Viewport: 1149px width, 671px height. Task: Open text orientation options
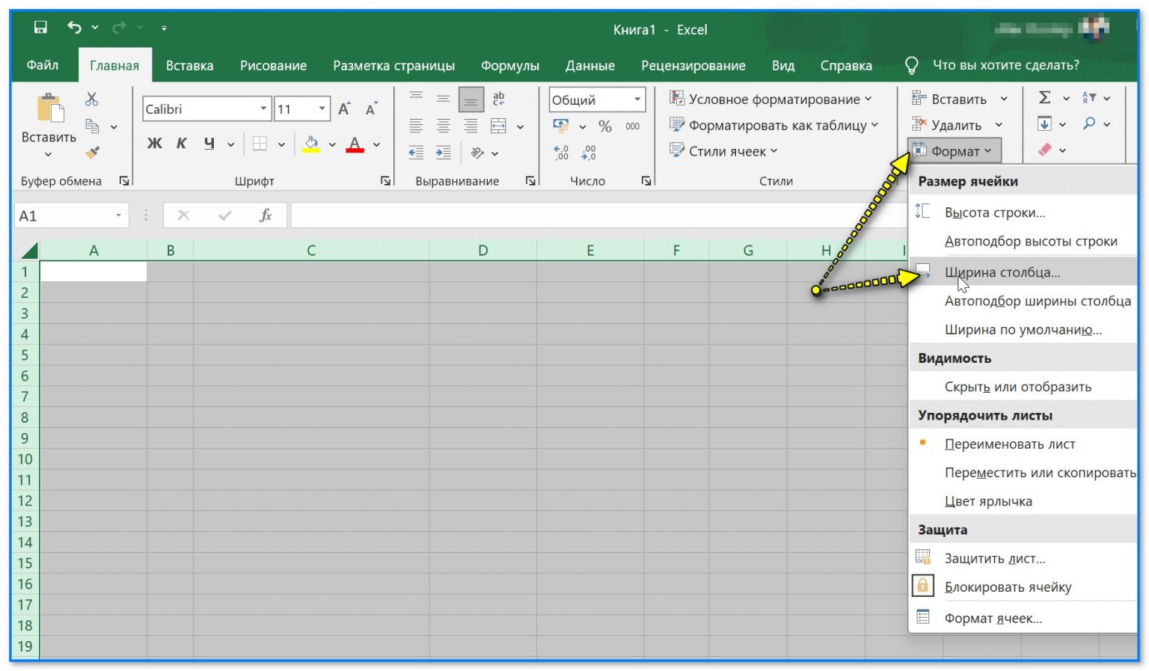pos(477,153)
